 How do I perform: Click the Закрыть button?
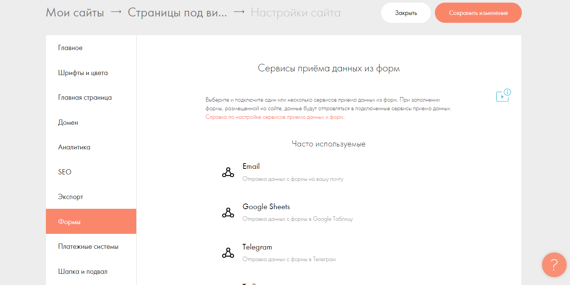click(x=406, y=13)
